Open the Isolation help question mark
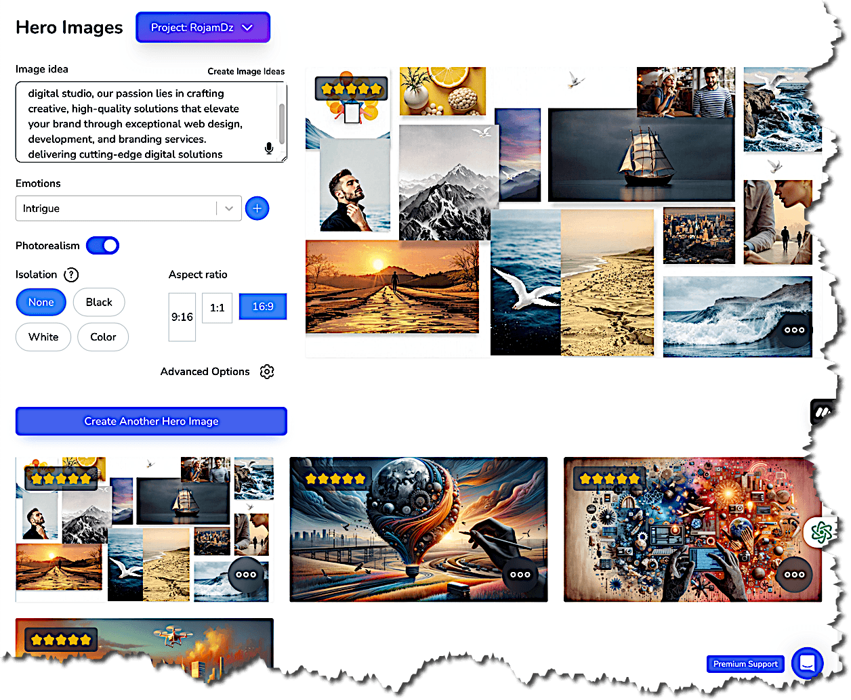 [x=71, y=275]
